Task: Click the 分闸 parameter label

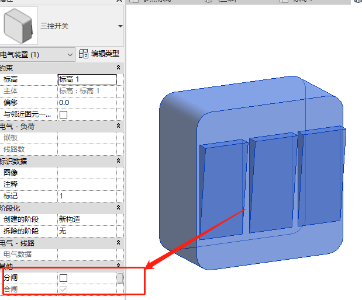Action: 11,278
